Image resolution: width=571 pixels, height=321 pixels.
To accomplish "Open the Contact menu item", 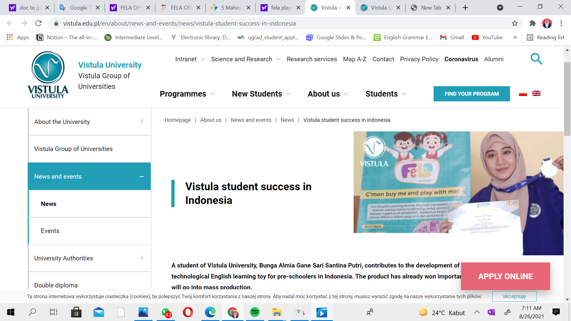I will pyautogui.click(x=383, y=59).
